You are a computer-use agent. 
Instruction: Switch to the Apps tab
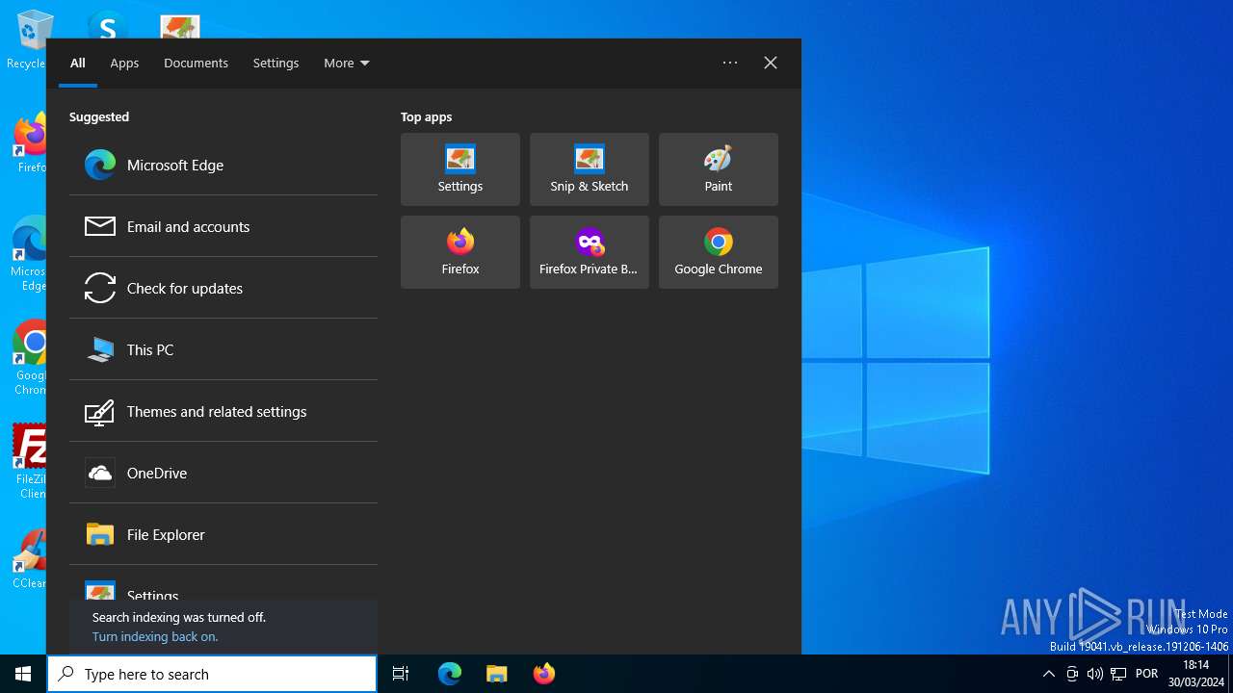124,63
